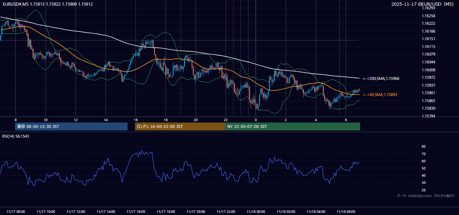Click RSI scale value 40
Image resolution: width=459 pixels, height=215 pixels.
coord(423,176)
